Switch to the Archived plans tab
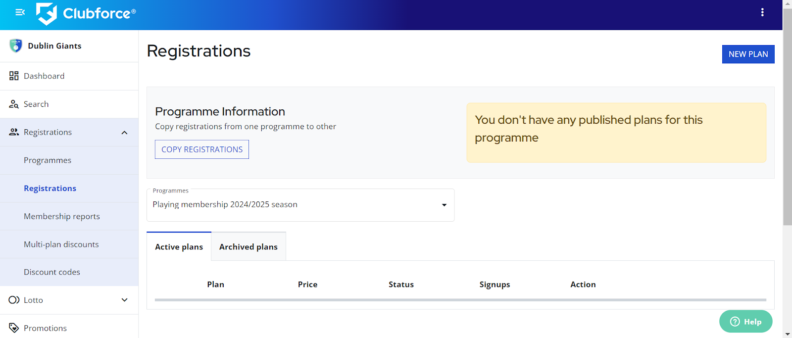 pyautogui.click(x=248, y=246)
